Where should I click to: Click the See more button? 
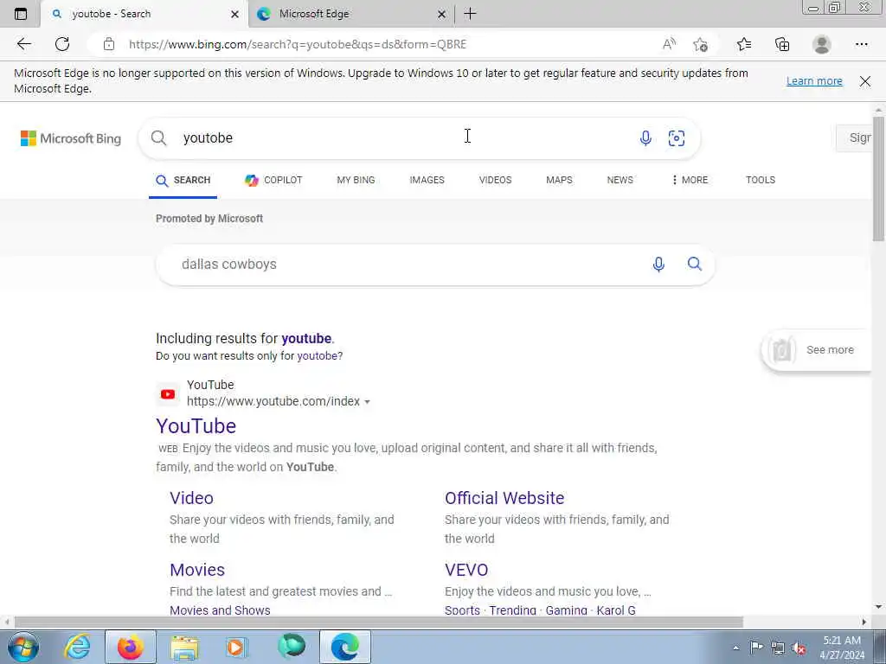coord(817,350)
